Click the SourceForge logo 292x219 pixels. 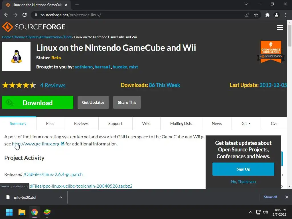[34, 27]
